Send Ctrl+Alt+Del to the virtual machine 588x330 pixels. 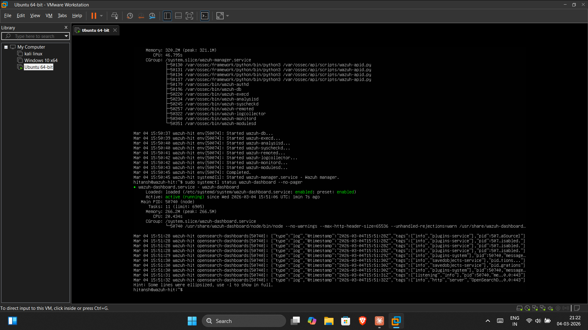tap(115, 16)
